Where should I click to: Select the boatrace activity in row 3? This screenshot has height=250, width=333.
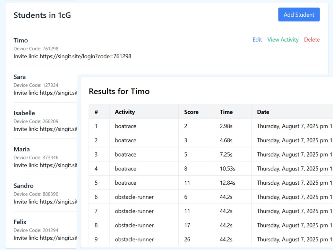point(126,154)
